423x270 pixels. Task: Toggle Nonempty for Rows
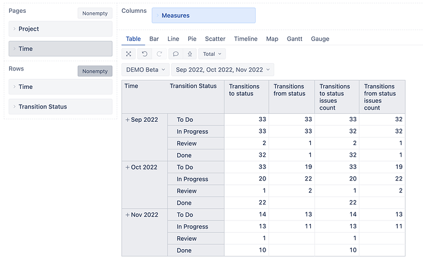click(x=95, y=71)
